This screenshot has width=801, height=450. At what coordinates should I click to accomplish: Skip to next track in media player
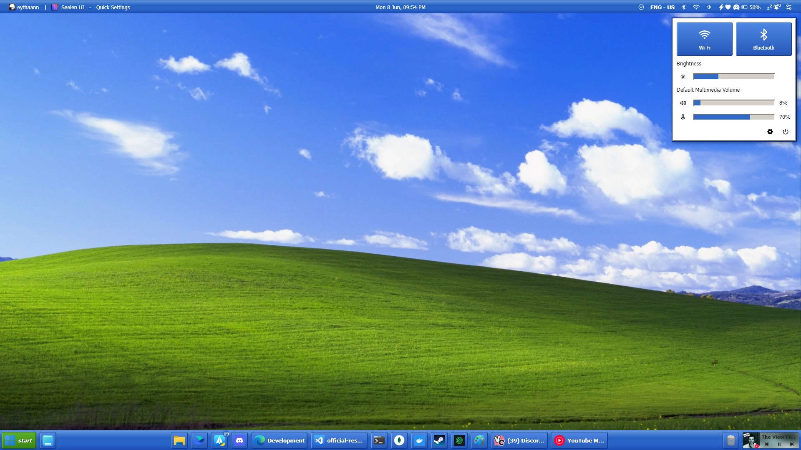(x=792, y=444)
